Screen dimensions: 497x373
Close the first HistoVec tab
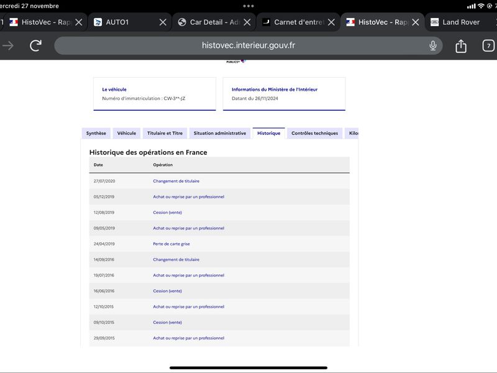(x=79, y=22)
